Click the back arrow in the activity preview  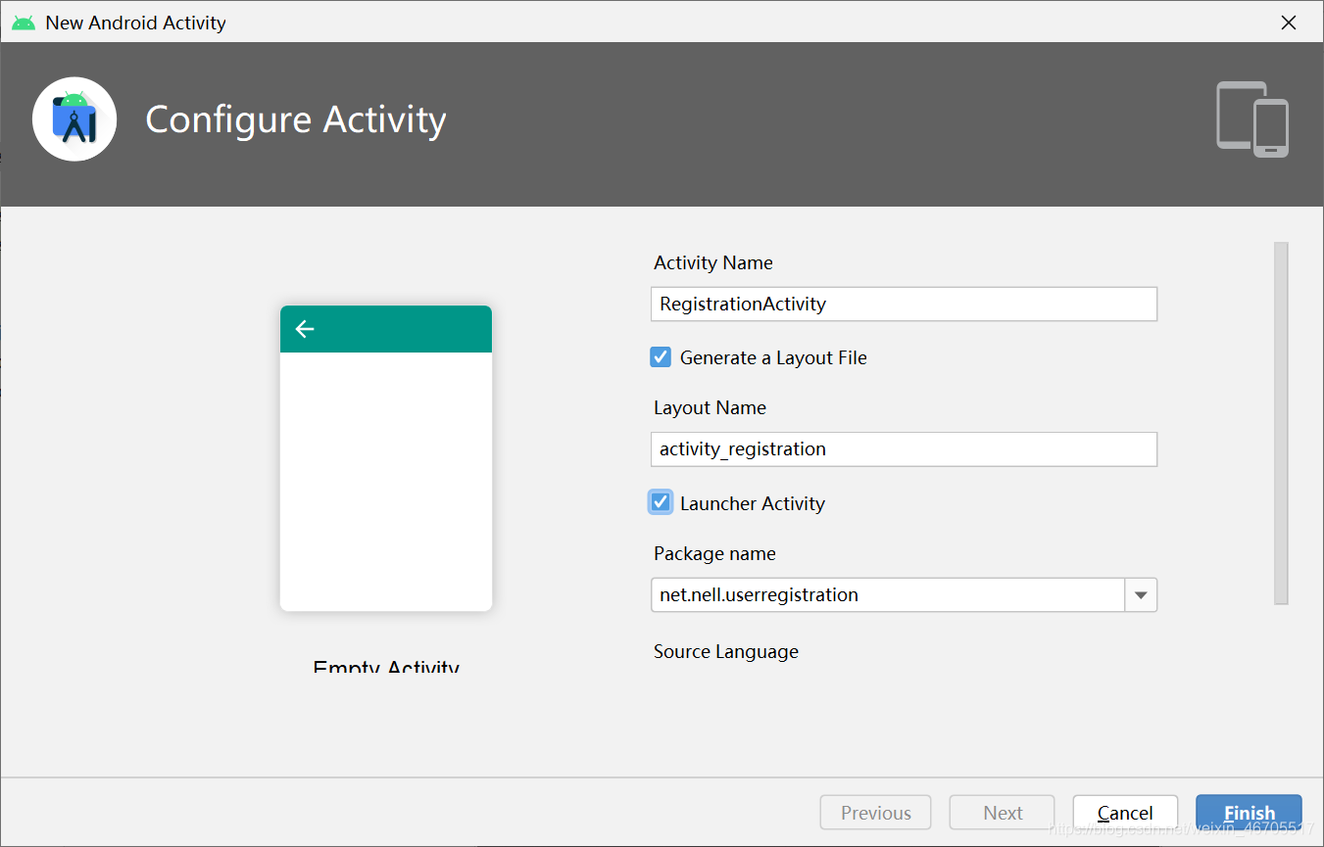coord(305,329)
